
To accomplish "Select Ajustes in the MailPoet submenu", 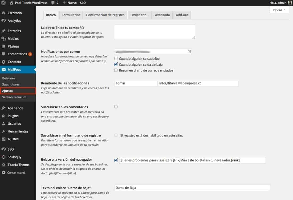I will click(18, 91).
